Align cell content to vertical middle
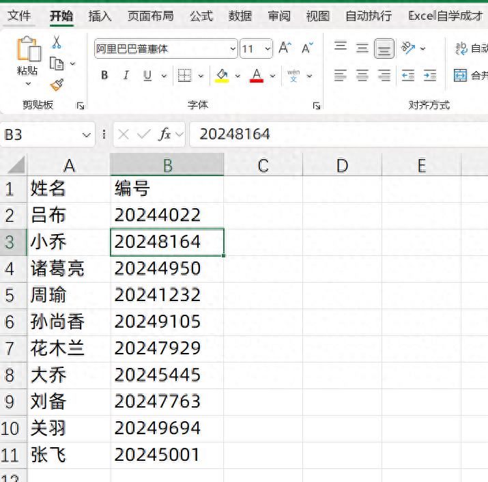The height and width of the screenshot is (482, 488). click(x=362, y=48)
